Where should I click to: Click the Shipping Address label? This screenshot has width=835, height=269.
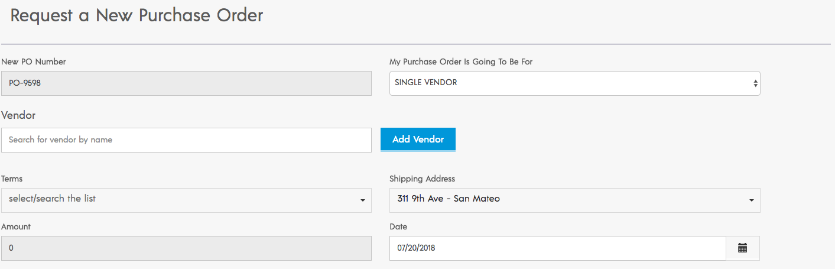click(x=423, y=179)
